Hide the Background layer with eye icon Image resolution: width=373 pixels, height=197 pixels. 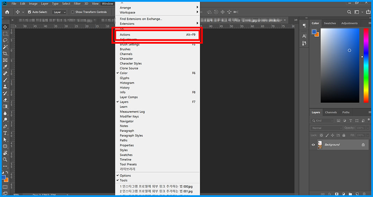tap(313, 145)
